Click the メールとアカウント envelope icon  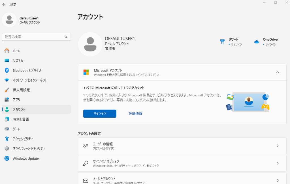click(86, 180)
